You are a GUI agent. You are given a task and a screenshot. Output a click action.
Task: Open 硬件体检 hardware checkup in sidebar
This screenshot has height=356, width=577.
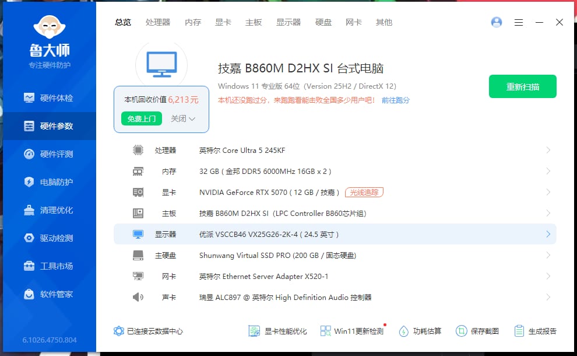pyautogui.click(x=49, y=98)
